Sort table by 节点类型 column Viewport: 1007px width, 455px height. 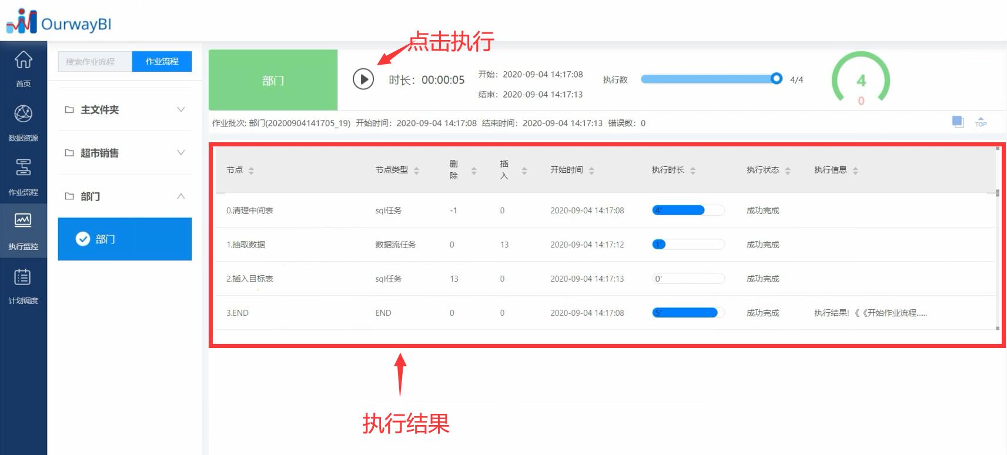tap(416, 170)
